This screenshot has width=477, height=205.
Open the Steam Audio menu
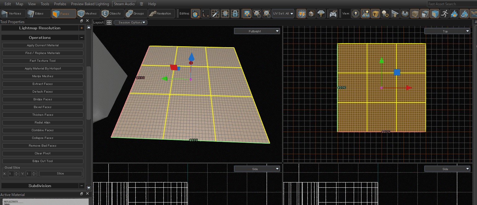click(x=124, y=4)
